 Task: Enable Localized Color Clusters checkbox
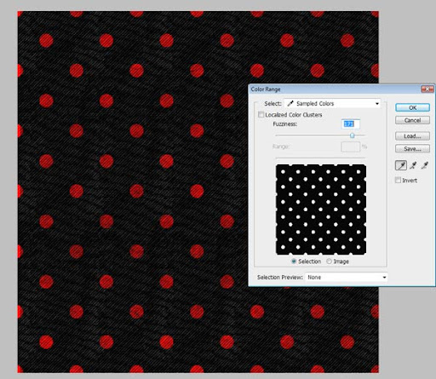pyautogui.click(x=261, y=115)
